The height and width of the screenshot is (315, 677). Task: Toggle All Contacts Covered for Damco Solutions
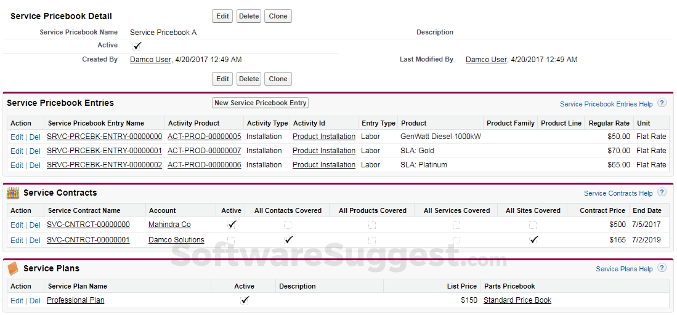(x=288, y=240)
